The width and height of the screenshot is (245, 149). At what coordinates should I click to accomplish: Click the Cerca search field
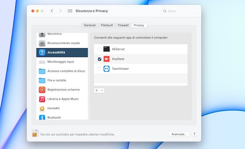pyautogui.click(x=180, y=11)
